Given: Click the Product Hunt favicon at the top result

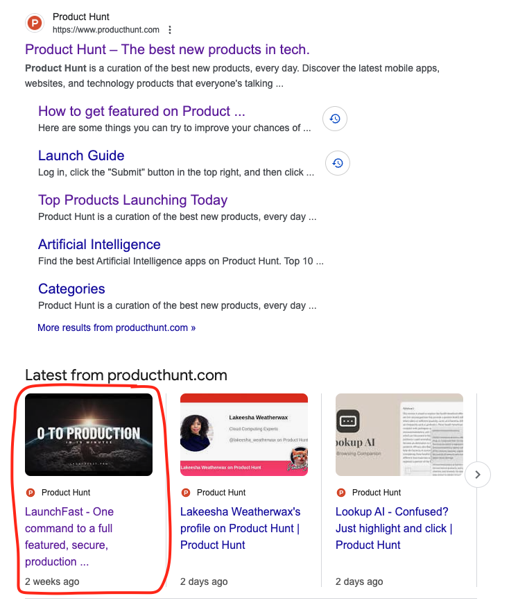Looking at the screenshot, I should pos(35,23).
